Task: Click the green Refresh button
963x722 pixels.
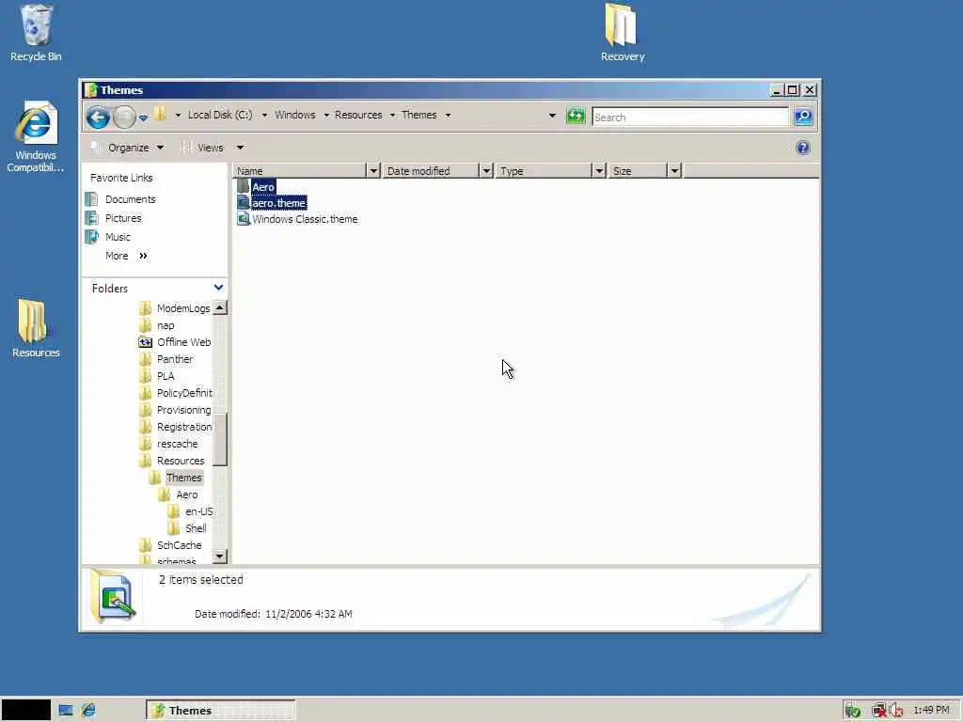Action: pyautogui.click(x=576, y=116)
